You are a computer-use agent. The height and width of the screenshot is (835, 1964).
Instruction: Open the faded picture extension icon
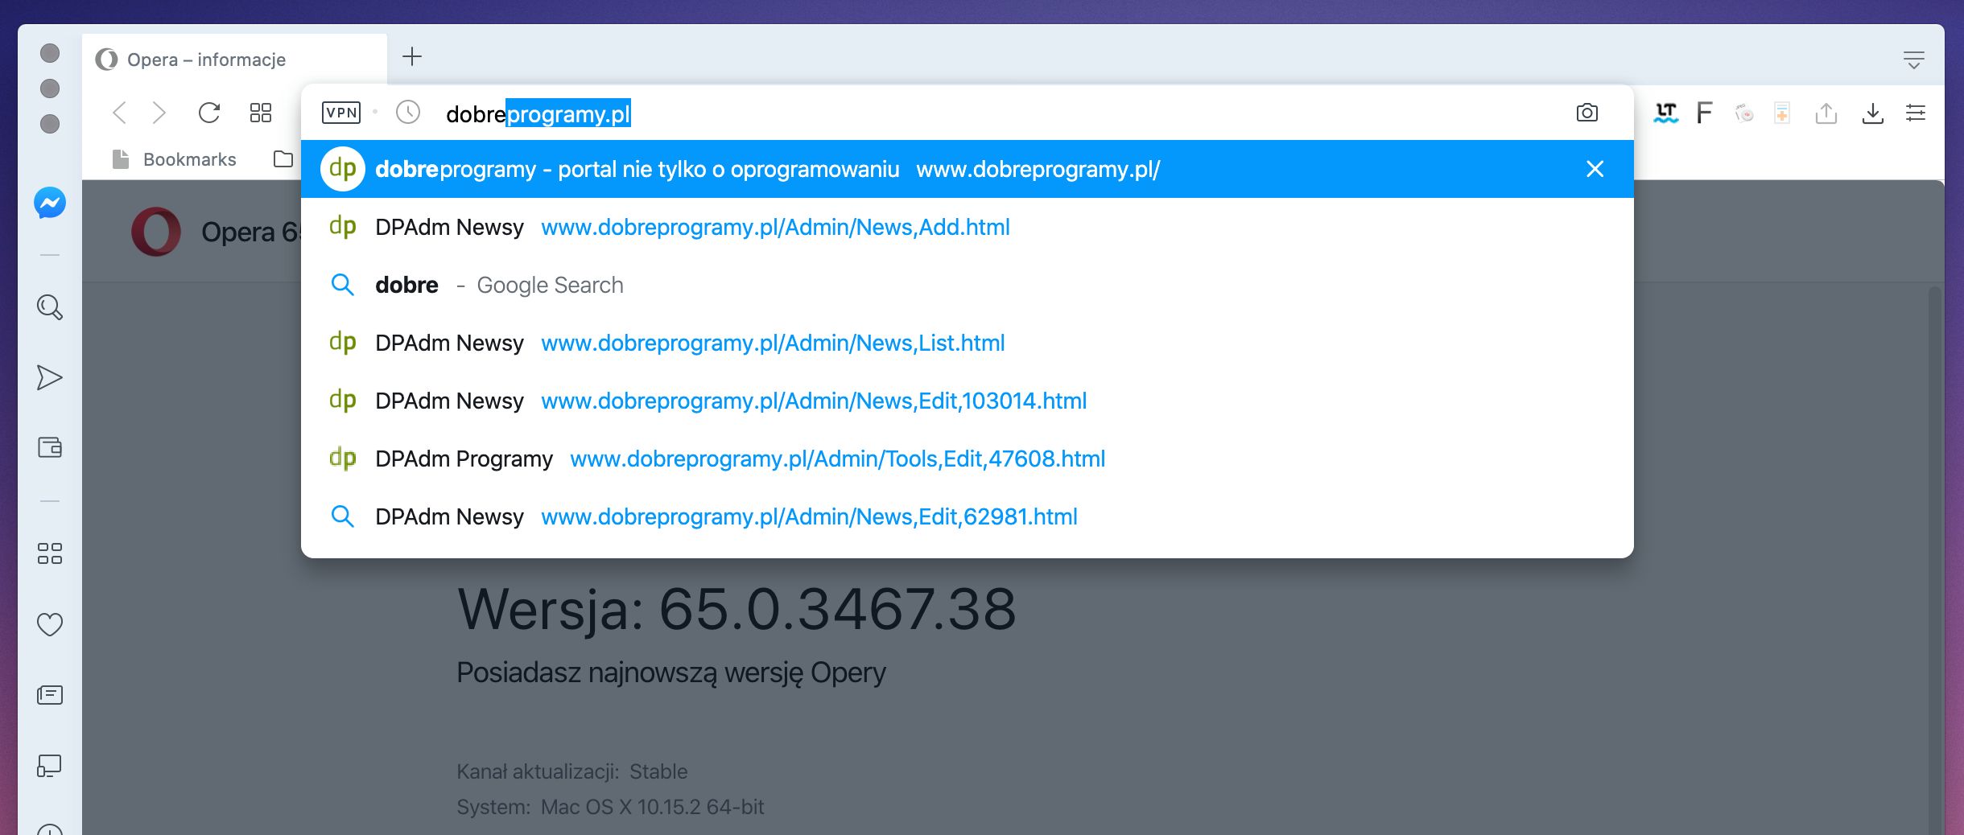click(1744, 113)
